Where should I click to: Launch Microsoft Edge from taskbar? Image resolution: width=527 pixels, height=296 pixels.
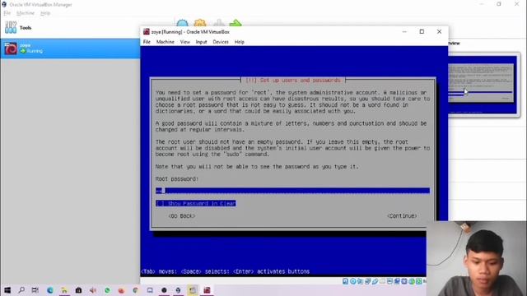pos(50,290)
